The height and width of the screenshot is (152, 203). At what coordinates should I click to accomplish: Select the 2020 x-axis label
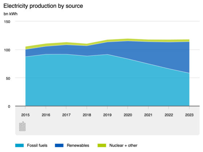[x=128, y=115]
